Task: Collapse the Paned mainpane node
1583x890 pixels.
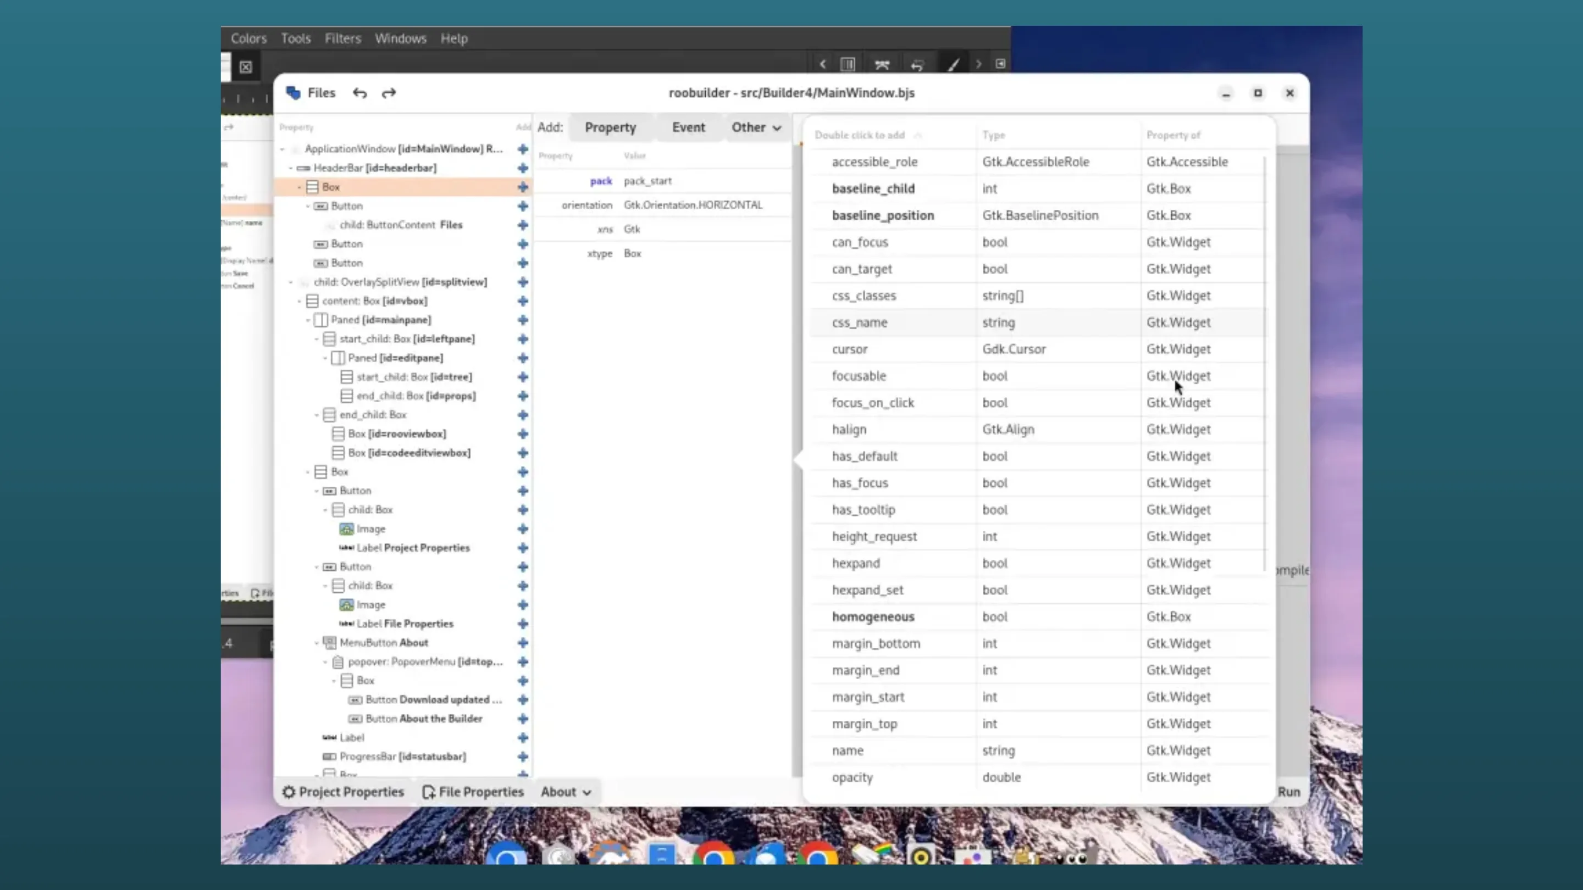Action: pyautogui.click(x=308, y=320)
